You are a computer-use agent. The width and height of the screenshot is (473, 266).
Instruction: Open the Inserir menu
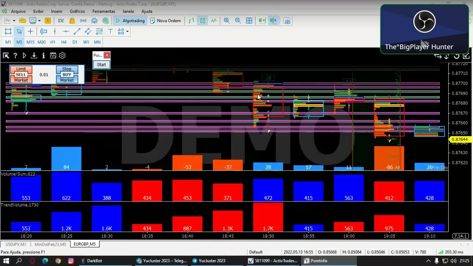point(57,11)
